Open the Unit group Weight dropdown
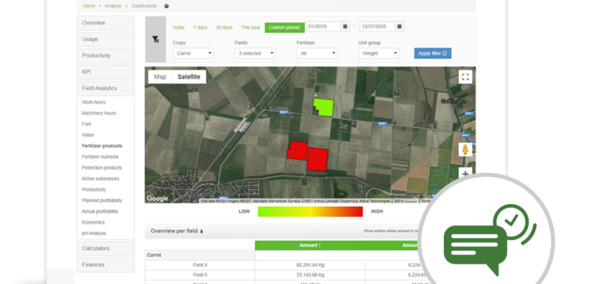The height and width of the screenshot is (284, 598). click(379, 53)
